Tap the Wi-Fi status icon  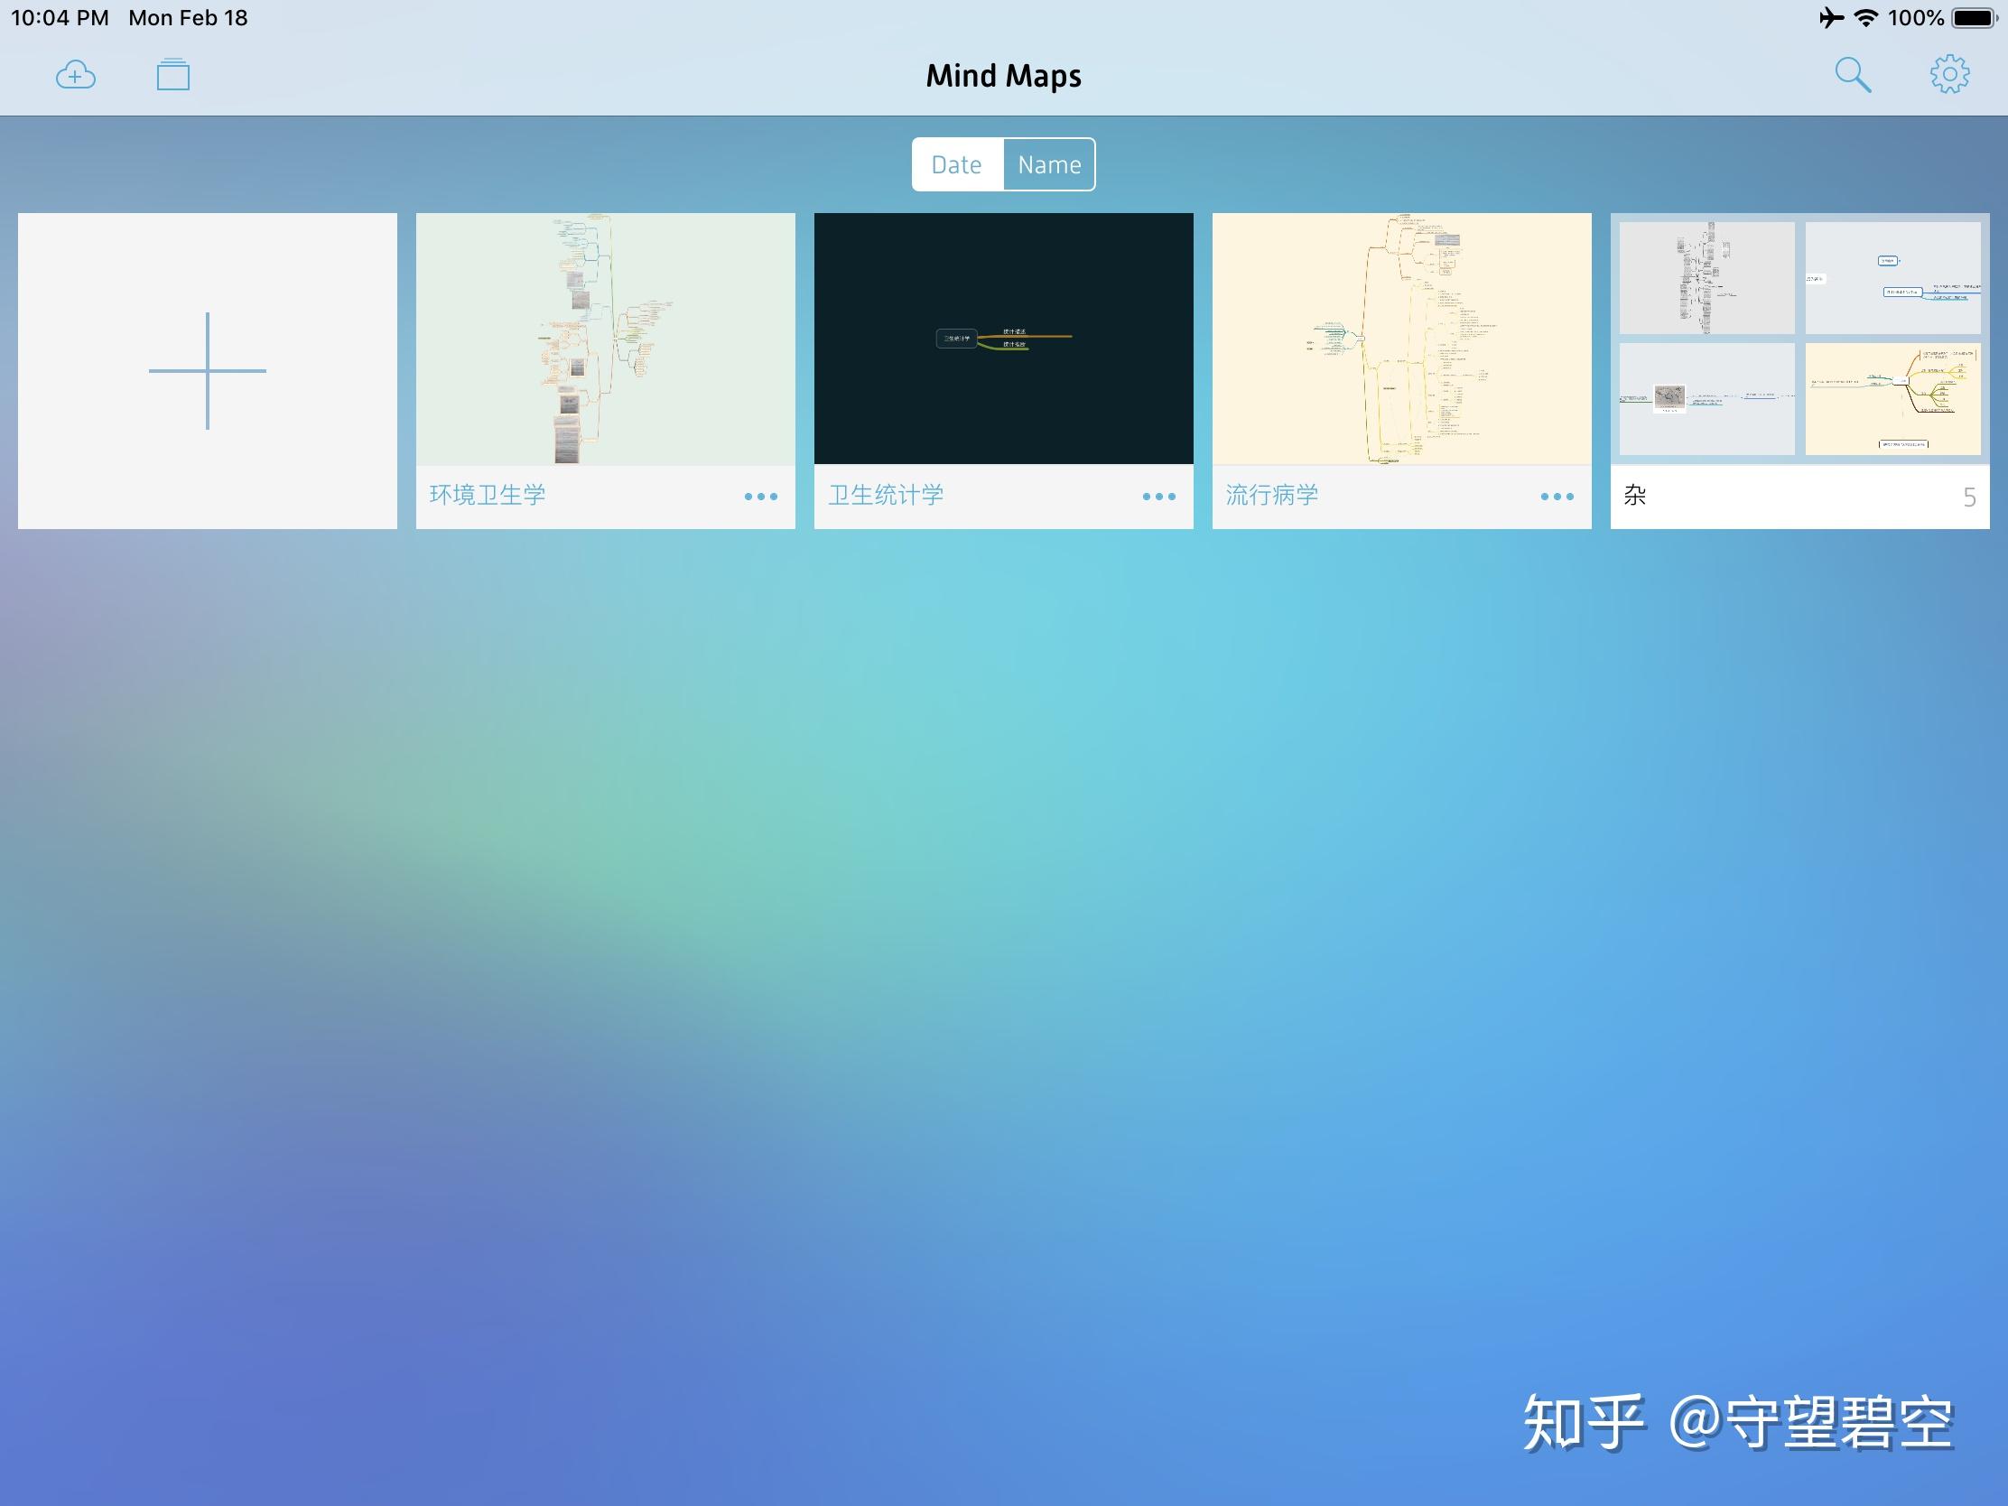coord(1866,18)
